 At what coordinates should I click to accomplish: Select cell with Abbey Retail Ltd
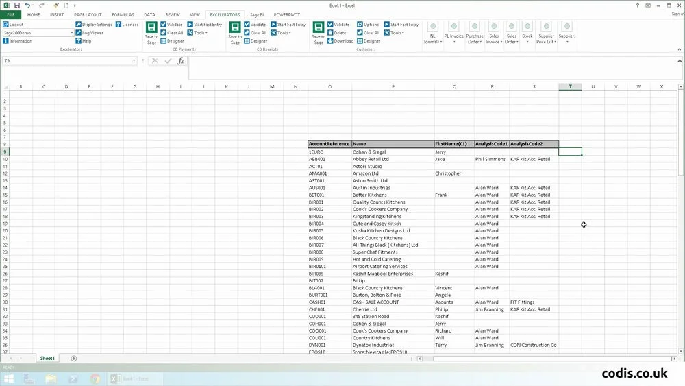(x=393, y=159)
